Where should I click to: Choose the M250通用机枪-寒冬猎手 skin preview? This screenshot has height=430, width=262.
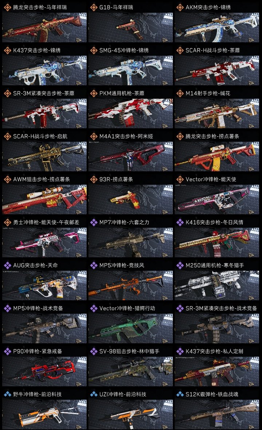[217, 285]
